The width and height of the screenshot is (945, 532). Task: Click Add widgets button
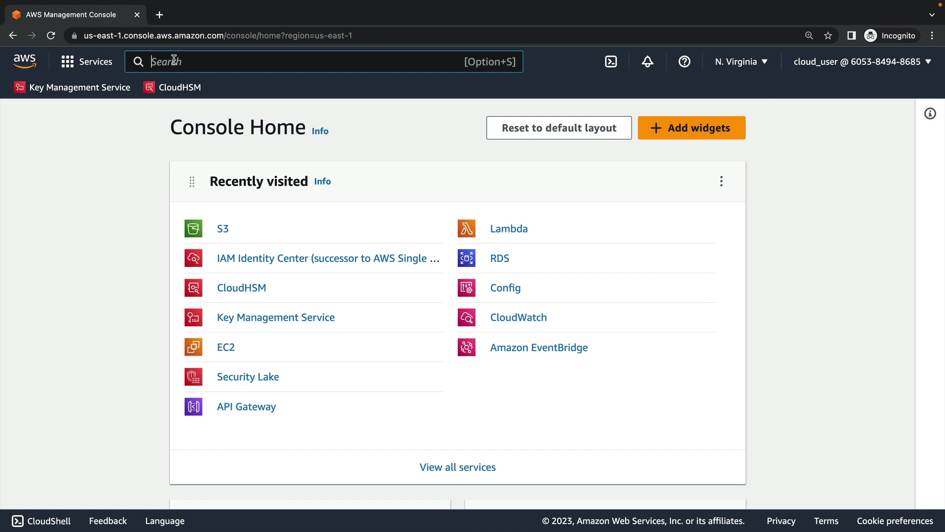(x=691, y=128)
